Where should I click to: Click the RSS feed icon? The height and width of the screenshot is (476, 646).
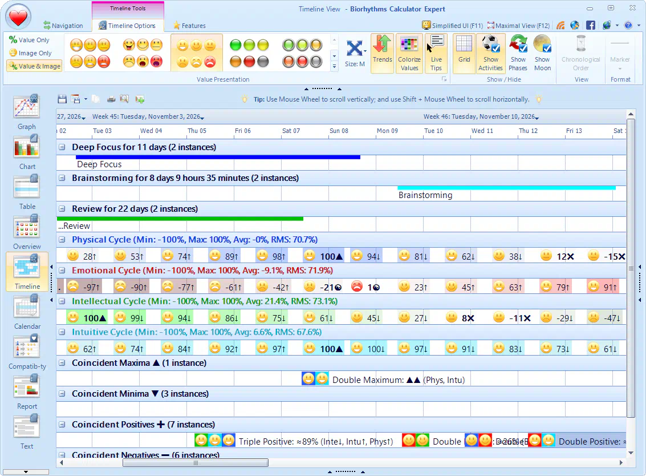pos(560,25)
